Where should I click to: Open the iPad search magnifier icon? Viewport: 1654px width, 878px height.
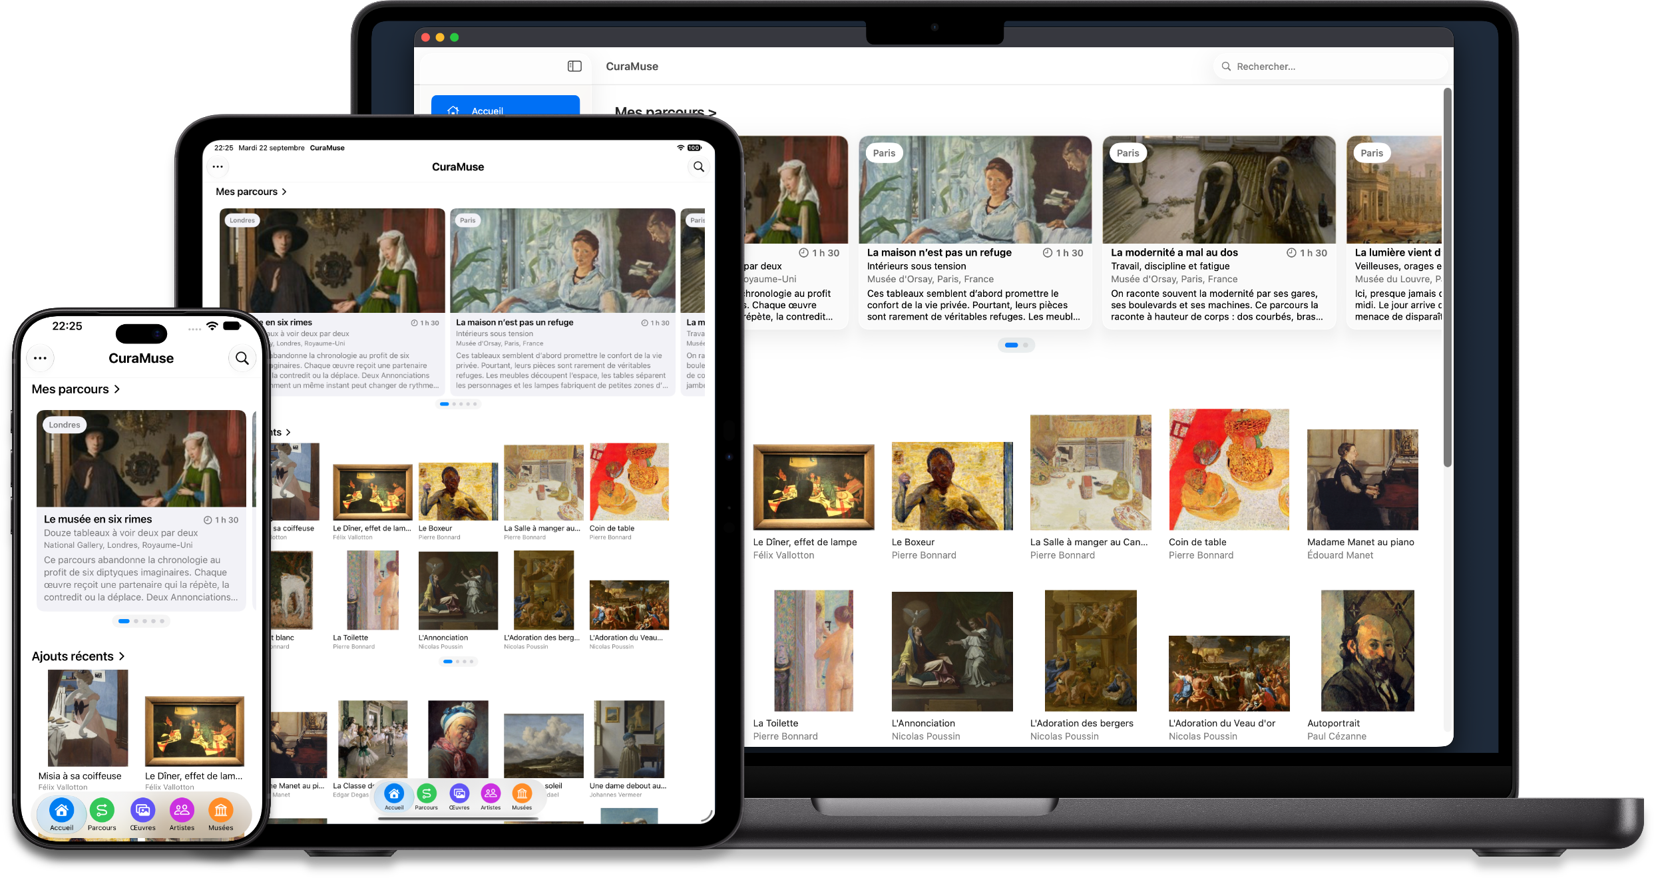click(698, 166)
